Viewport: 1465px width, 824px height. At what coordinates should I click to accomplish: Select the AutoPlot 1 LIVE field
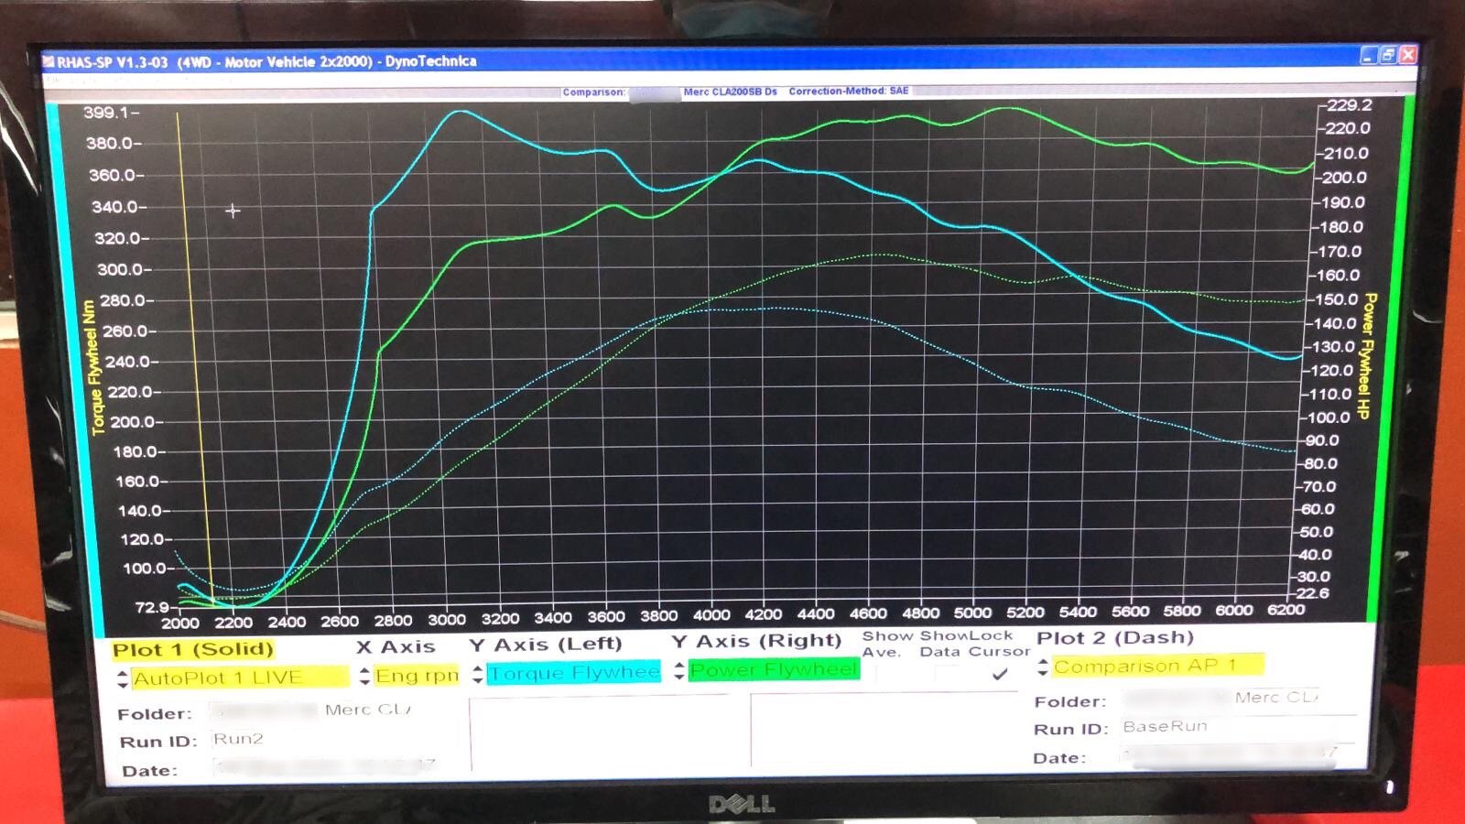tap(240, 678)
